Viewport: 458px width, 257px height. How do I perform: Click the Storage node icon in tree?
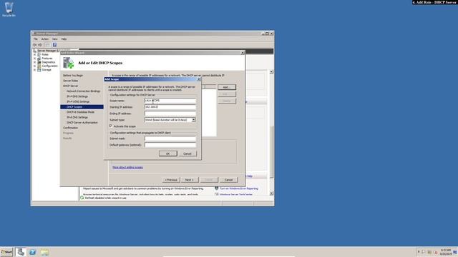(39, 70)
